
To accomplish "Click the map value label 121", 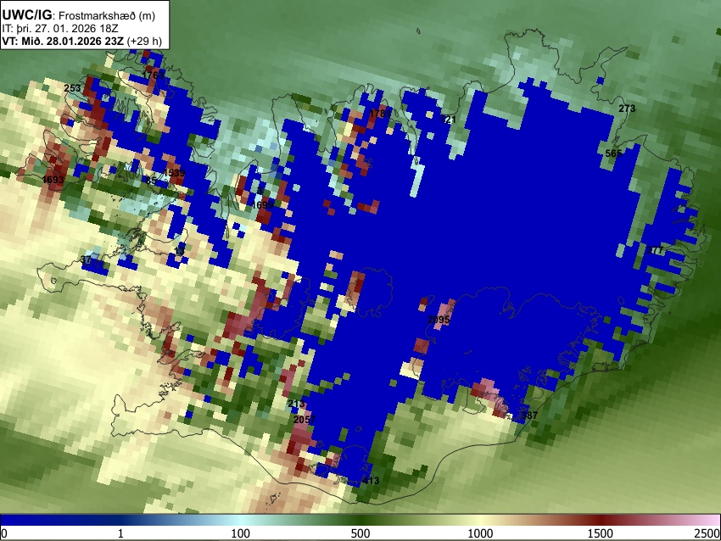I will 447,120.
